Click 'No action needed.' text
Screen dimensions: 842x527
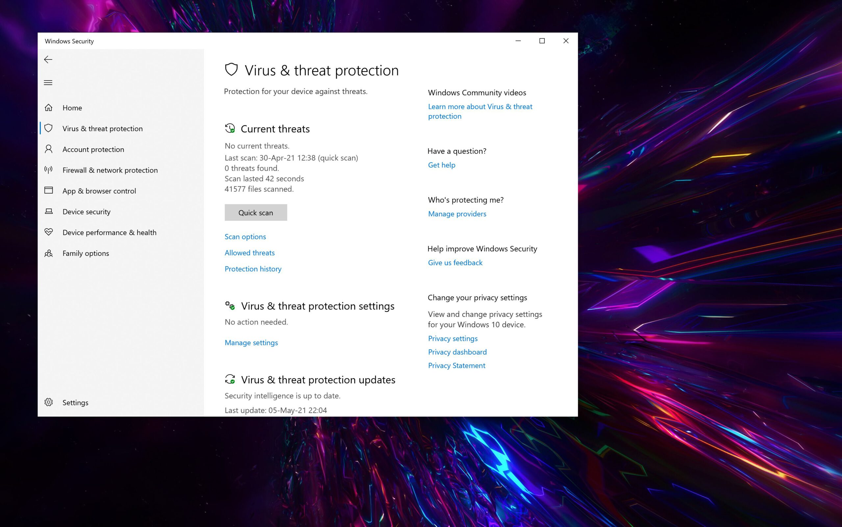click(256, 322)
